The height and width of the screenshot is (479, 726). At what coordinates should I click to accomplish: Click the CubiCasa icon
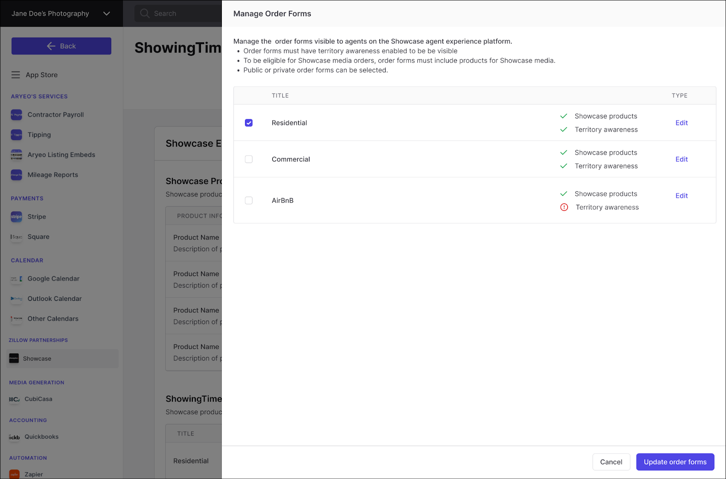point(14,399)
